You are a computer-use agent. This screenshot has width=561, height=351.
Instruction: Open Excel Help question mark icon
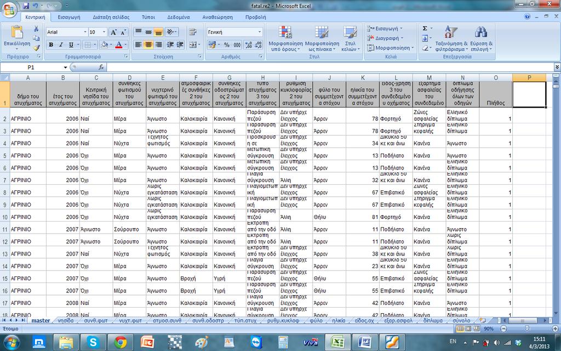[527, 16]
